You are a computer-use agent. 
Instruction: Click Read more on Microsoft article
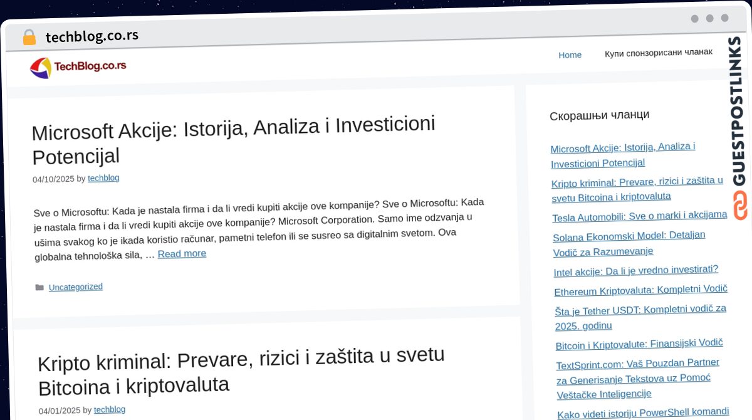pyautogui.click(x=182, y=254)
